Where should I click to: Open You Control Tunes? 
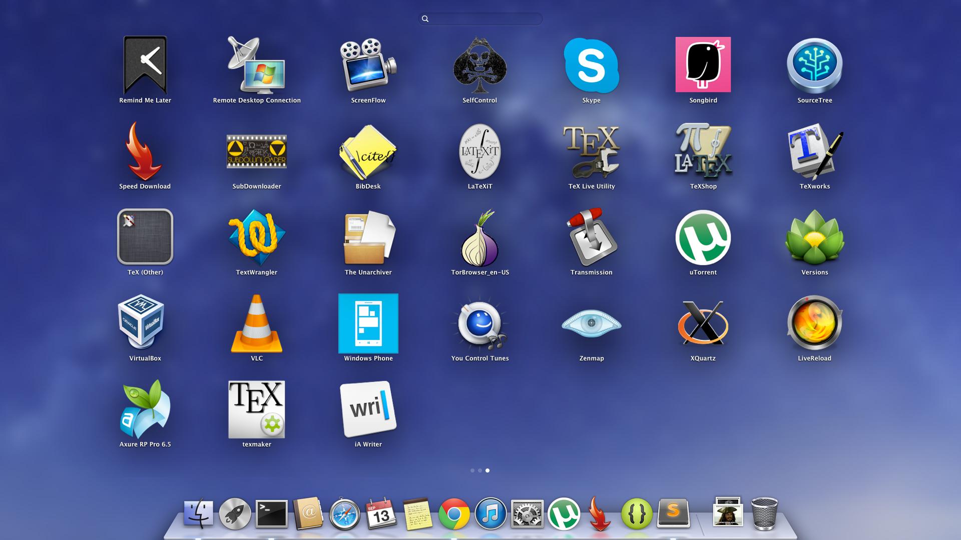[479, 323]
